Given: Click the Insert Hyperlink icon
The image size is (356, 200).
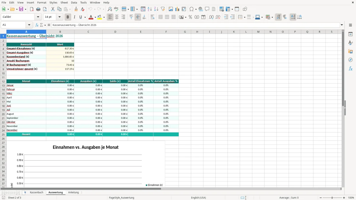Looking at the screenshot, I should point(201,9).
